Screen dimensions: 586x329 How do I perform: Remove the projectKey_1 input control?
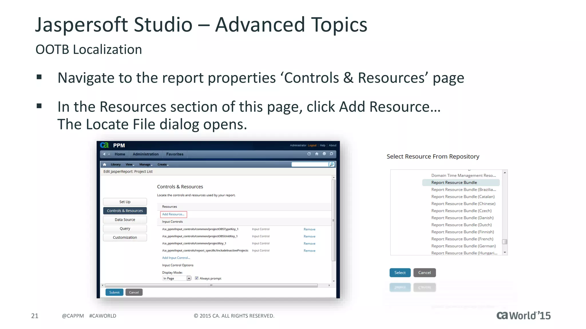click(310, 244)
